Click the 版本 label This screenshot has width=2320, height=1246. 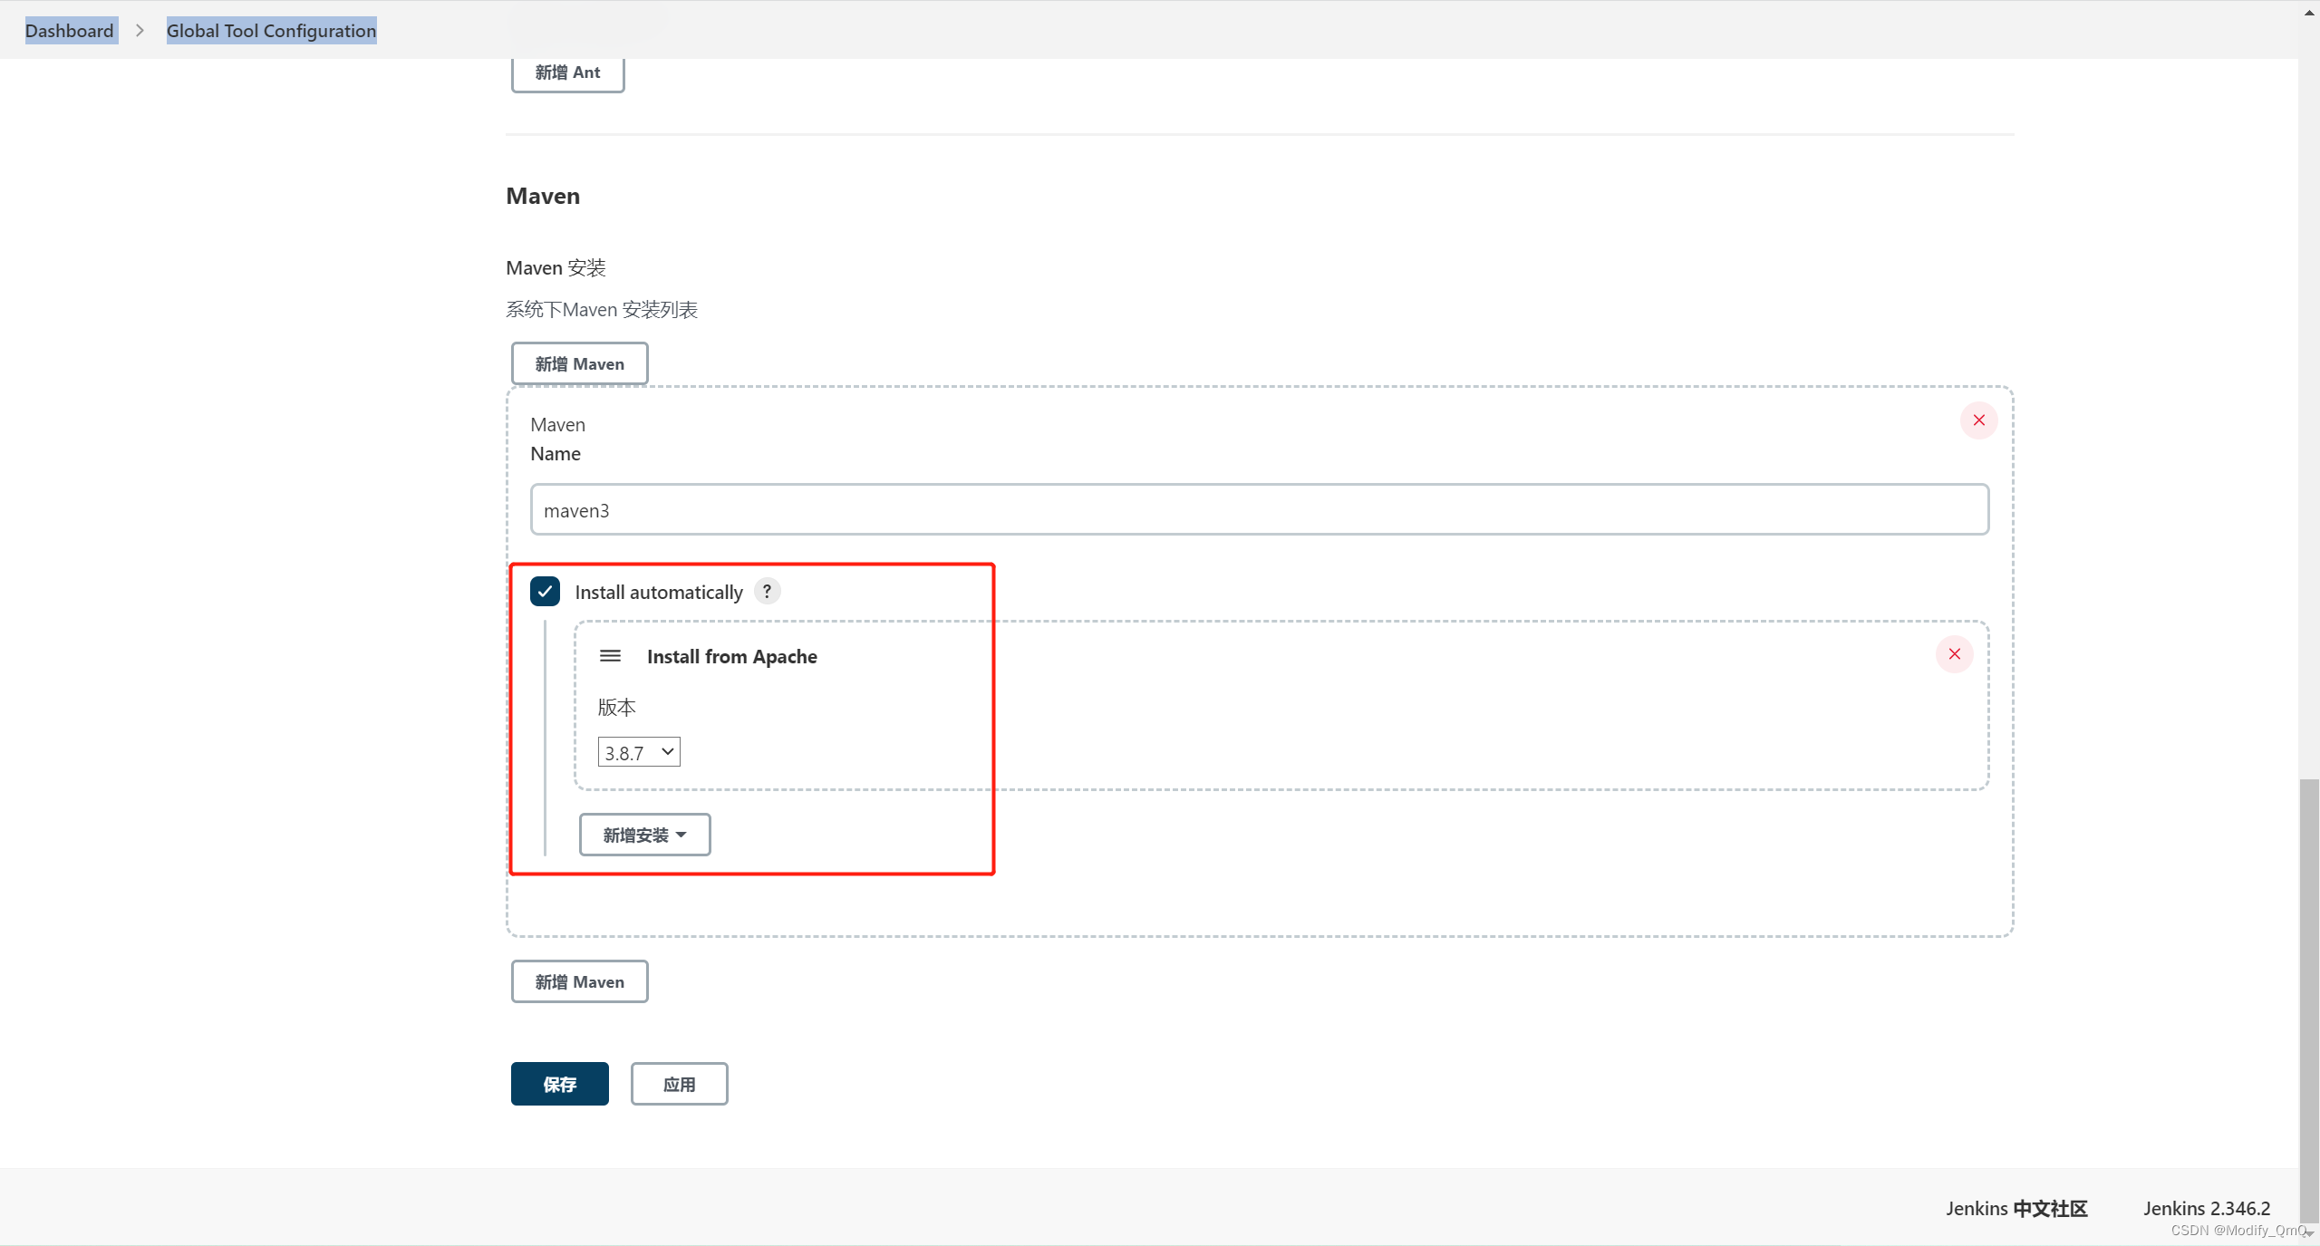pyautogui.click(x=617, y=707)
